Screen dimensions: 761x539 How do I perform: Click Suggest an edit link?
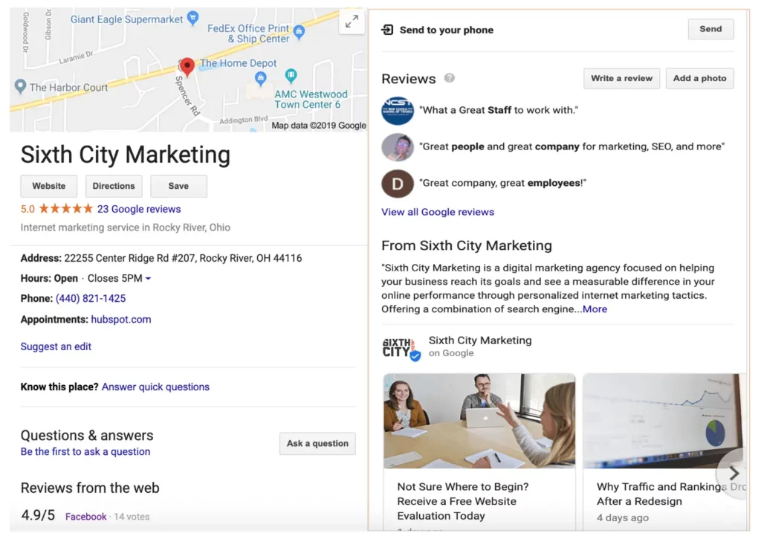pyautogui.click(x=56, y=346)
